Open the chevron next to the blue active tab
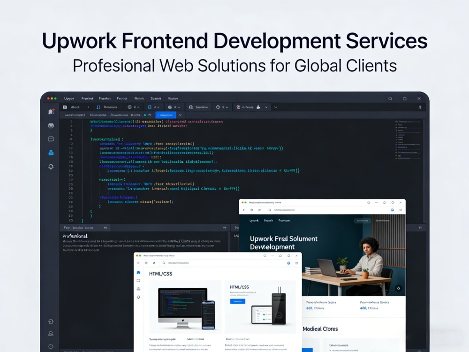Screen dimensions: 469x352 (x=180, y=115)
